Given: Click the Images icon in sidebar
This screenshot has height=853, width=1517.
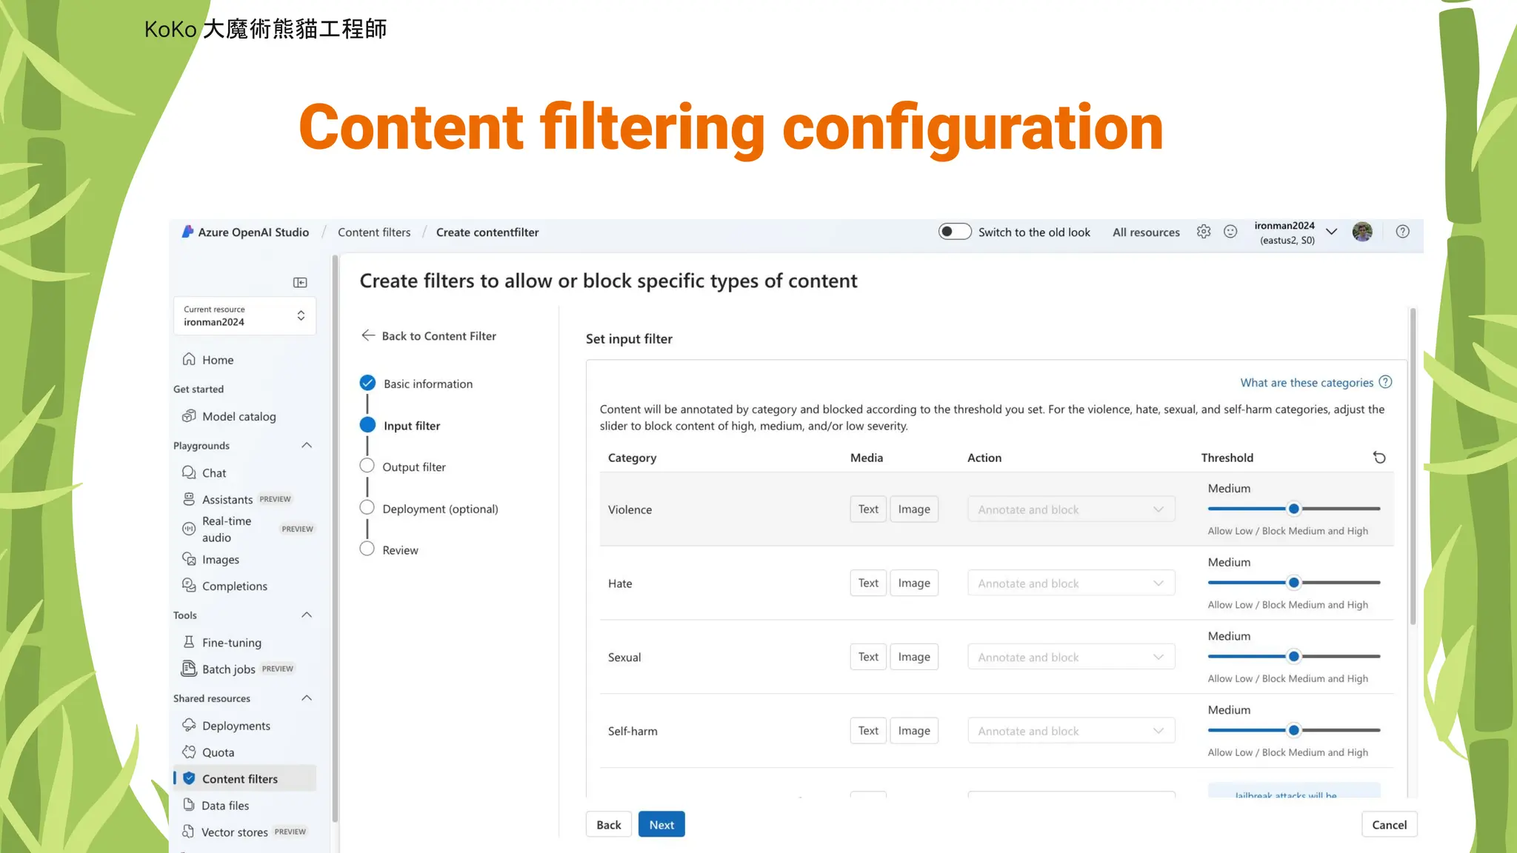Looking at the screenshot, I should point(189,559).
